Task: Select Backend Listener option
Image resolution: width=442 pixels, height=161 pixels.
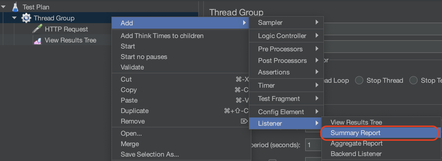Action: [x=356, y=154]
